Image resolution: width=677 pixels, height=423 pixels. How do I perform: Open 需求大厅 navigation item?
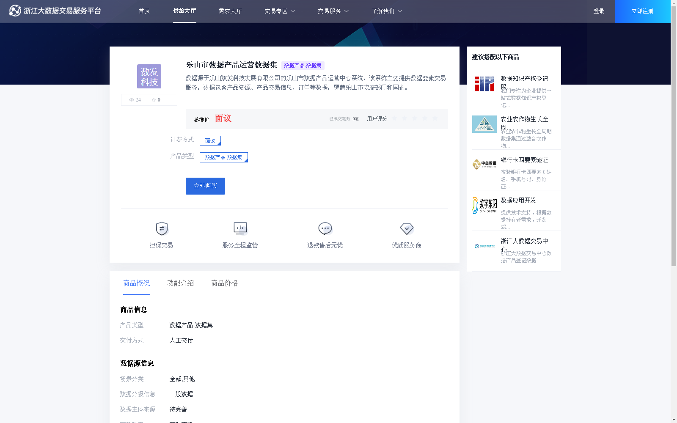click(230, 11)
